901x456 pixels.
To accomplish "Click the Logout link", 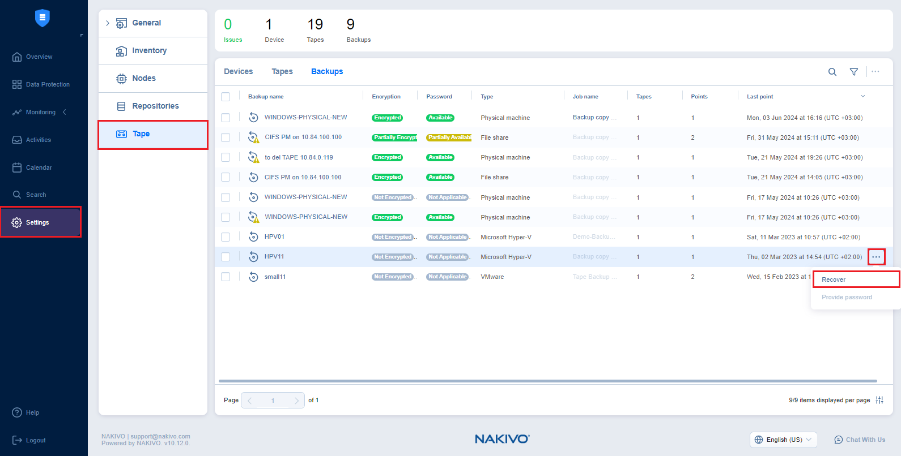I will [35, 440].
